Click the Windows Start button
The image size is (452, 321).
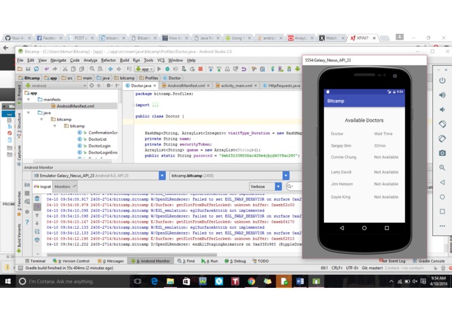8,281
